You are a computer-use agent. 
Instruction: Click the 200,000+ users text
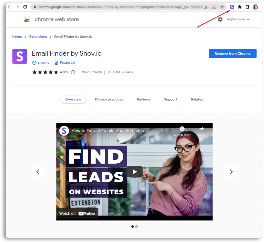click(120, 72)
